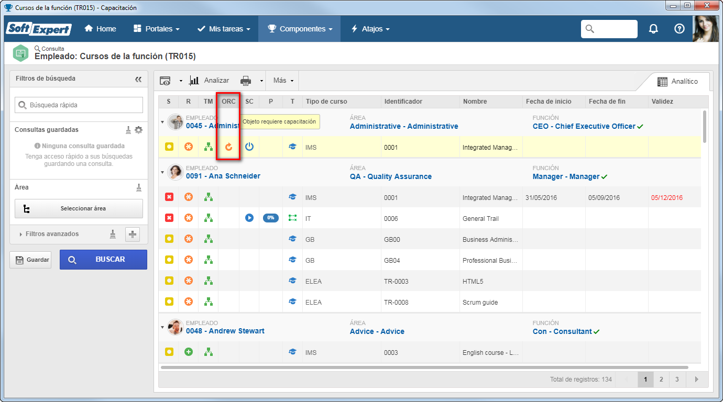Click the print icon in the toolbar
Viewport: 723px width, 402px height.
coord(246,81)
